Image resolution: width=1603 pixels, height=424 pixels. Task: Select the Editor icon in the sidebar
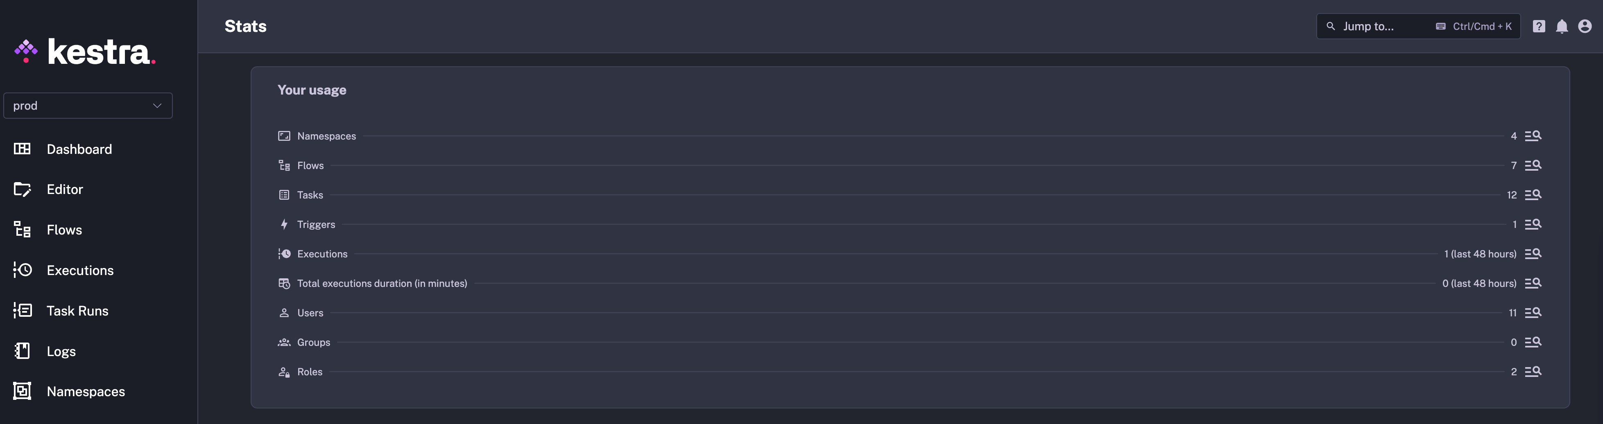23,189
